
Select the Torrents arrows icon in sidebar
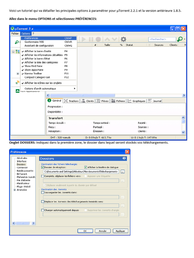coord(17,52)
